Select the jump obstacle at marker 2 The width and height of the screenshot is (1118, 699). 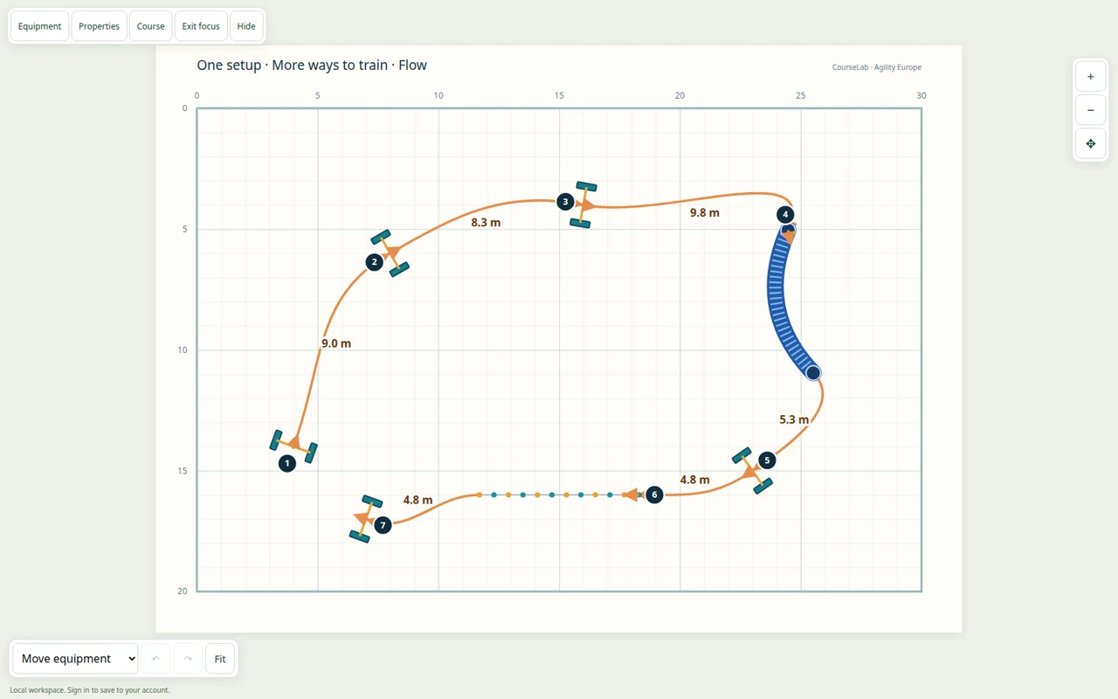390,253
